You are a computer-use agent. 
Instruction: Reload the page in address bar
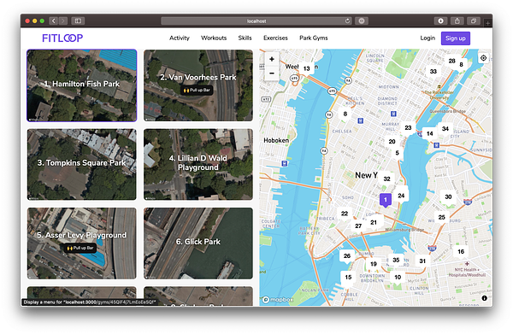[347, 21]
